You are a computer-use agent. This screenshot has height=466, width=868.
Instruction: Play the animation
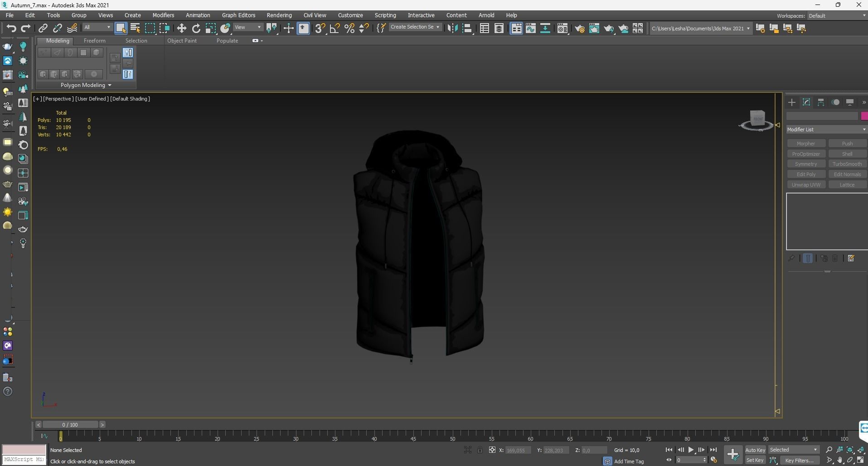(x=691, y=450)
